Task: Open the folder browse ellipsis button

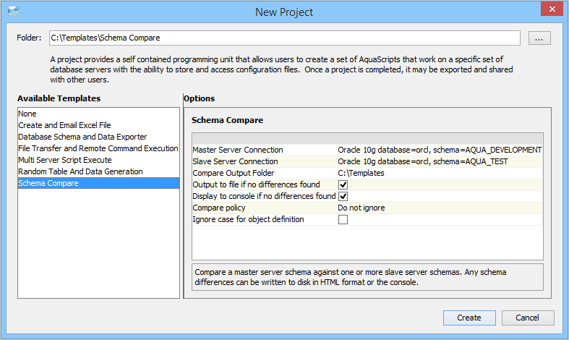Action: click(539, 38)
